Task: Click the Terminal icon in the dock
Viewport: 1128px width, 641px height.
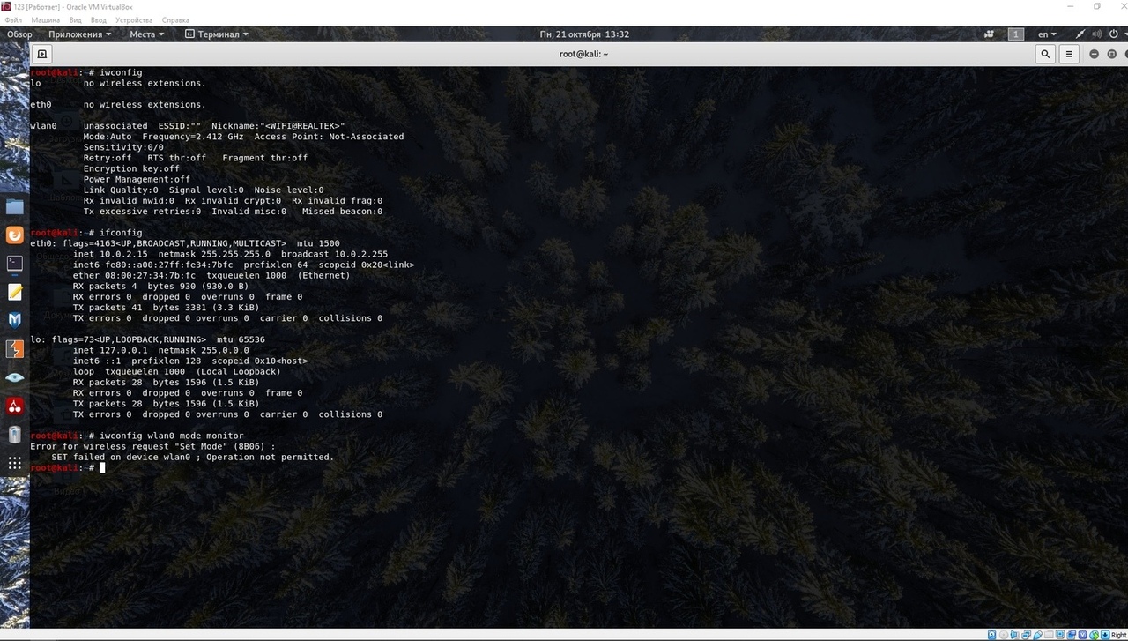Action: [15, 264]
